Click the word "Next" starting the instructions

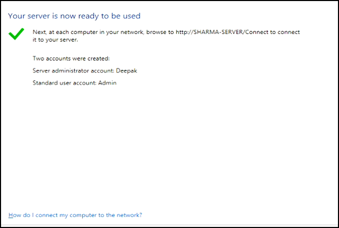[39, 32]
